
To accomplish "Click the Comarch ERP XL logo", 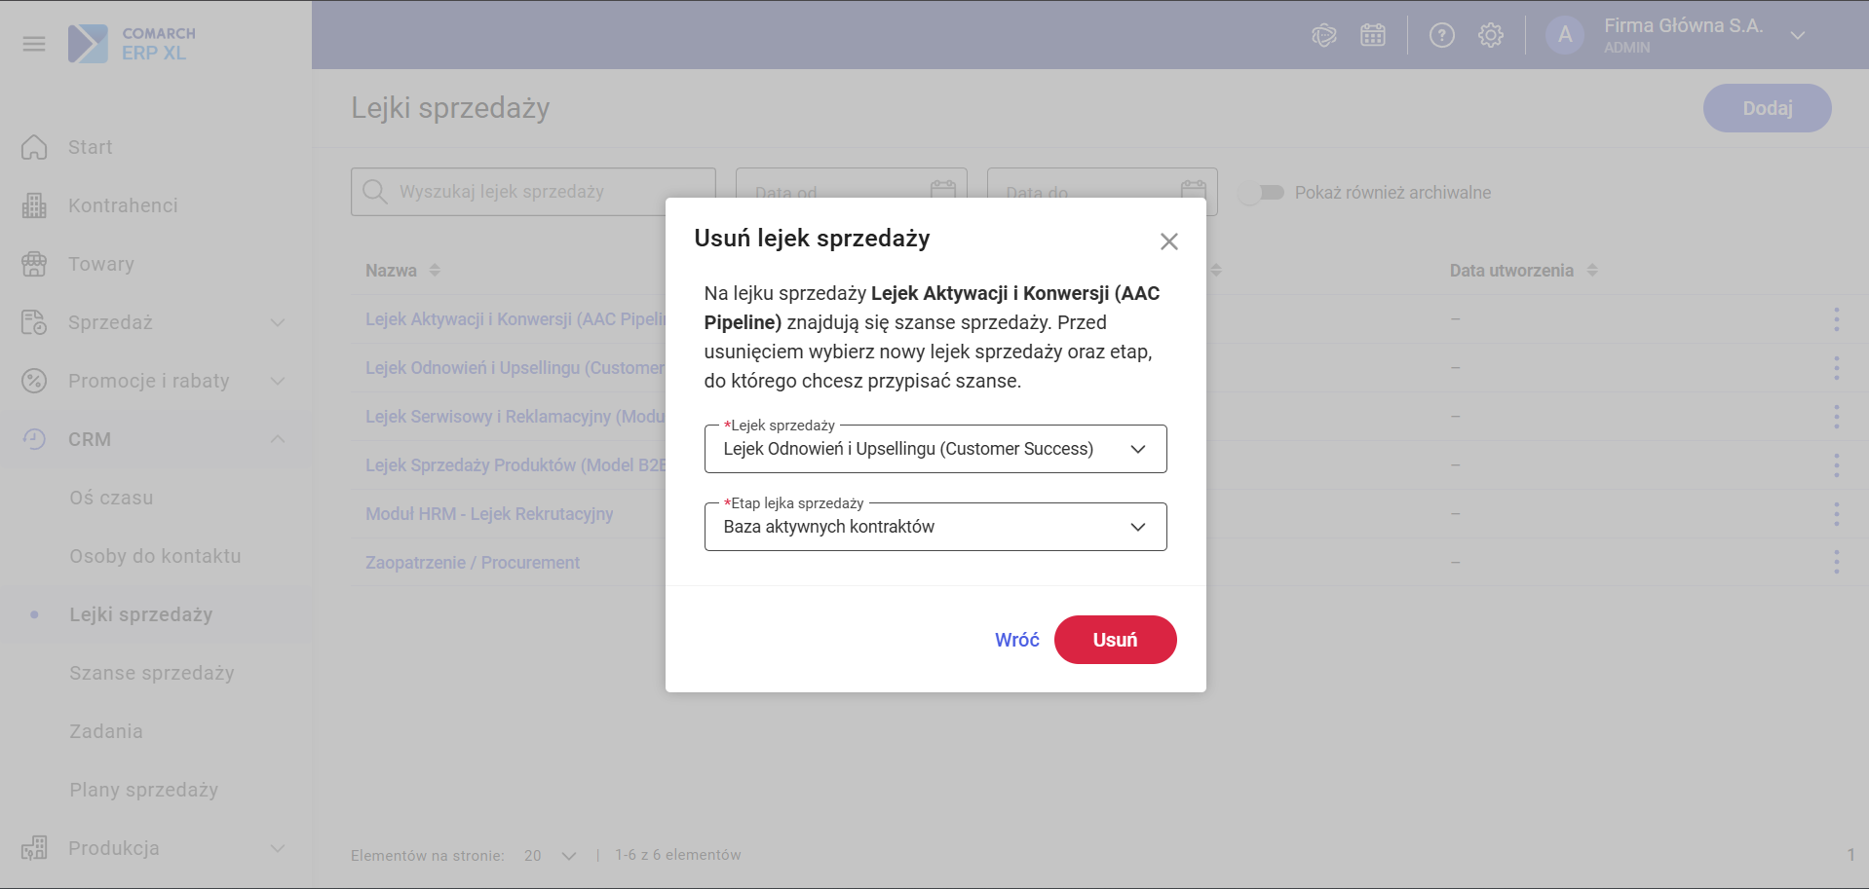I will [132, 44].
